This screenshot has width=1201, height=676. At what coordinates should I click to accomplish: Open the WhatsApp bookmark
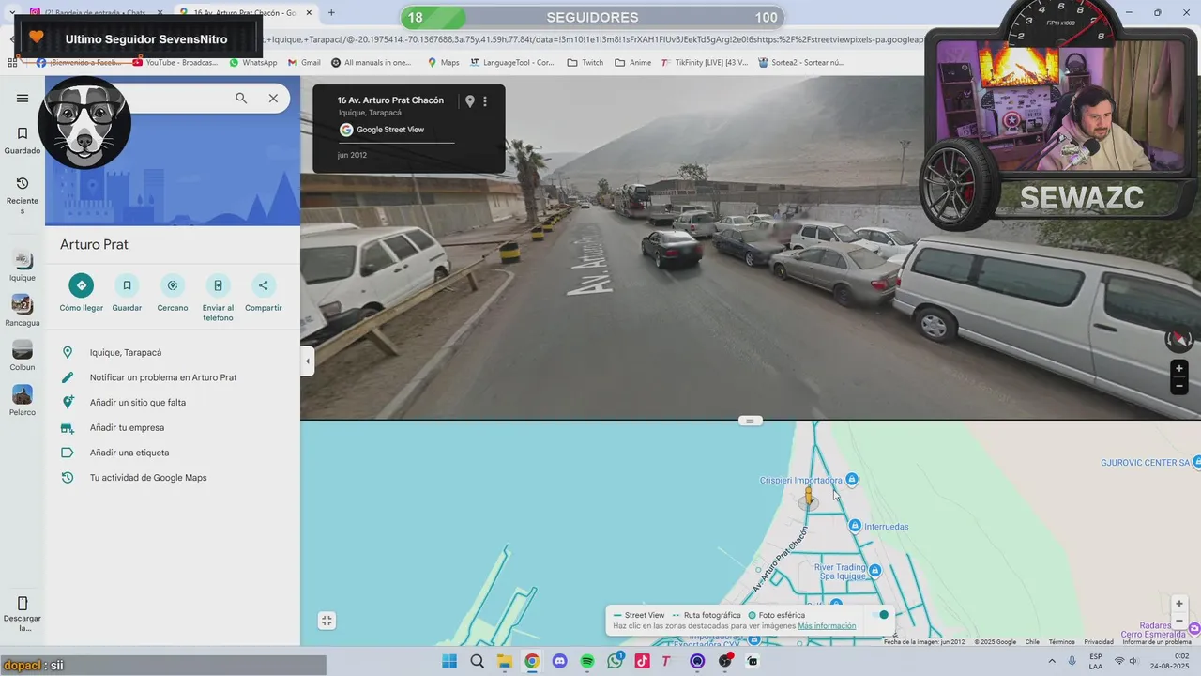(253, 63)
